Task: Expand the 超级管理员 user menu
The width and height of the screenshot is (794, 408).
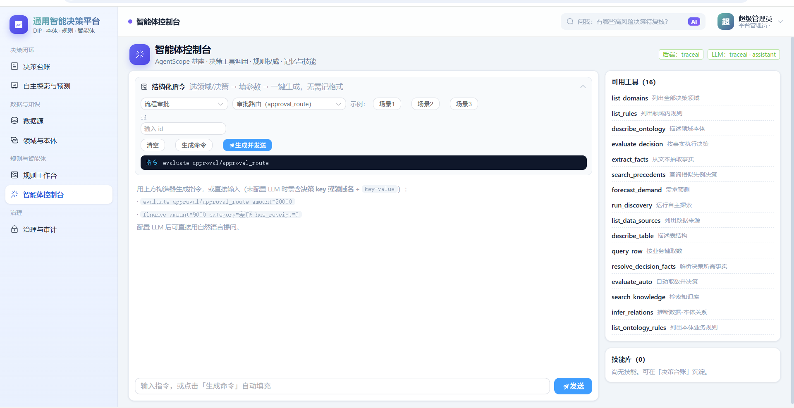Action: [x=780, y=22]
